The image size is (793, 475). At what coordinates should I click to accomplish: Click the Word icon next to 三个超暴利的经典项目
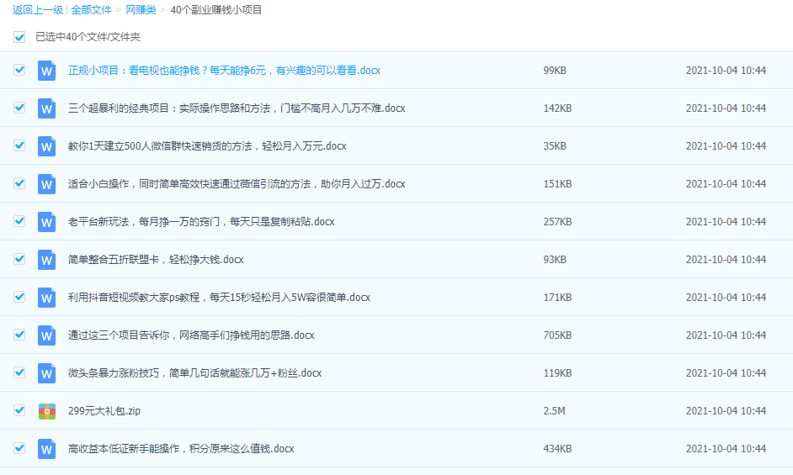(47, 108)
